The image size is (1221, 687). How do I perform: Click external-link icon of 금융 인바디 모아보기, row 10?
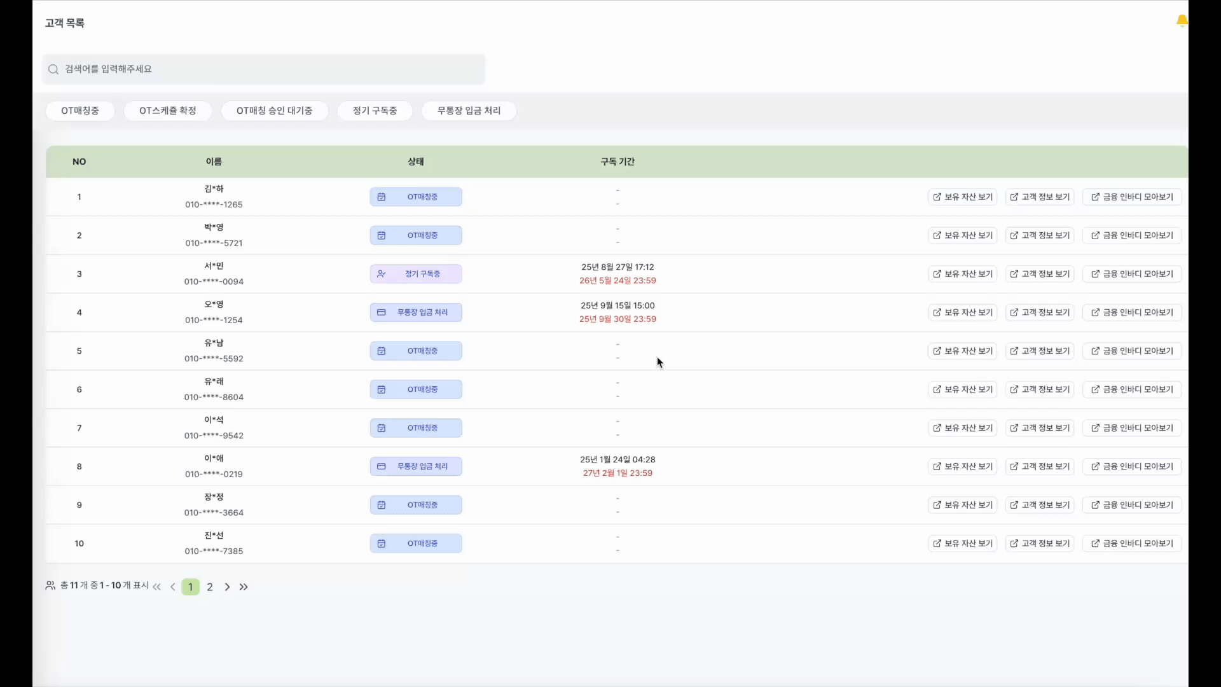point(1095,544)
